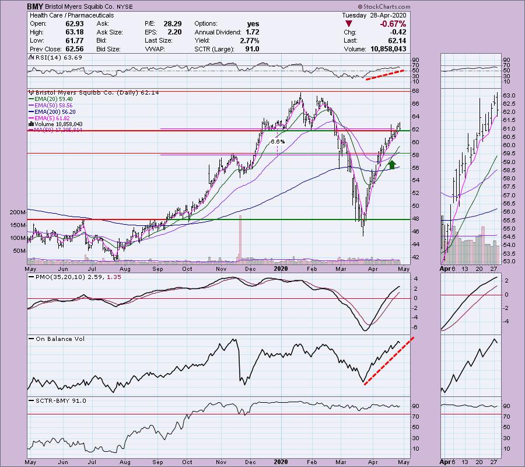The height and width of the screenshot is (467, 525).
Task: Click the Prev Close value 62.56
Action: tap(74, 49)
